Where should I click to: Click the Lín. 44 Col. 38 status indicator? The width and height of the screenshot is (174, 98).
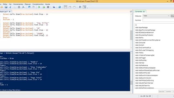click(x=145, y=96)
